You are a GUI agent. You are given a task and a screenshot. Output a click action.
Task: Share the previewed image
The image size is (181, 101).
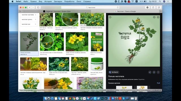point(150,72)
